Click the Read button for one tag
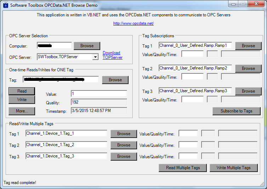This screenshot has height=189, width=267. click(x=22, y=91)
